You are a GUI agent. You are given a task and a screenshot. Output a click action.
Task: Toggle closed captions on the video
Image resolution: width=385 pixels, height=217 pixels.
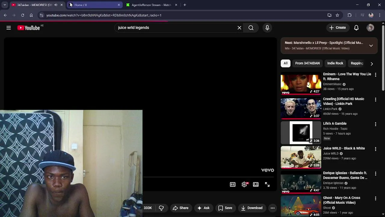[233, 184]
